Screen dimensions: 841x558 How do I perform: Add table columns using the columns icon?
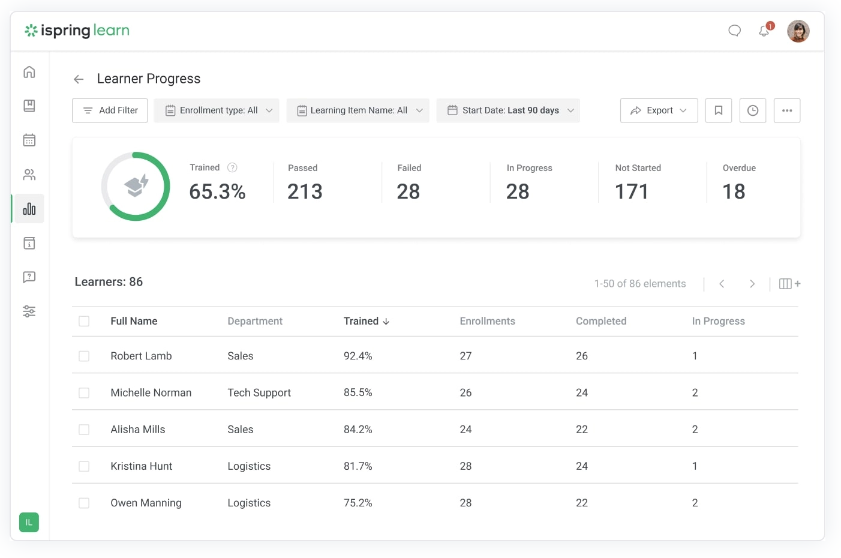click(x=789, y=284)
